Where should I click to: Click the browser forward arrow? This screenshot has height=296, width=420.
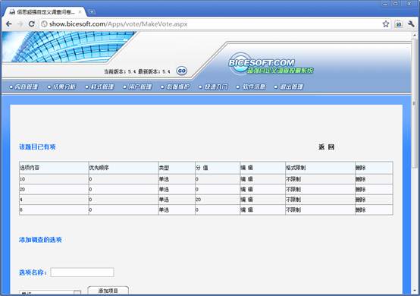tap(20, 24)
